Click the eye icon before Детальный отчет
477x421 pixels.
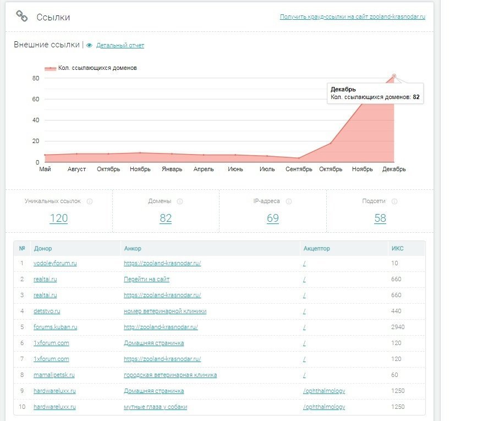89,45
